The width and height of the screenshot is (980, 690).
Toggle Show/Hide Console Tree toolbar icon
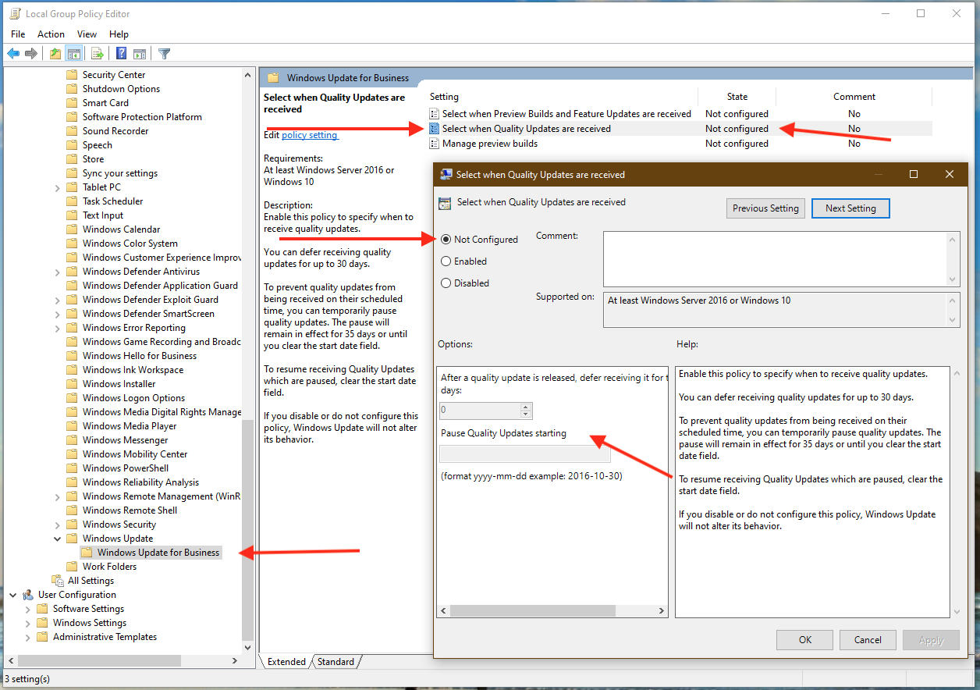point(74,54)
